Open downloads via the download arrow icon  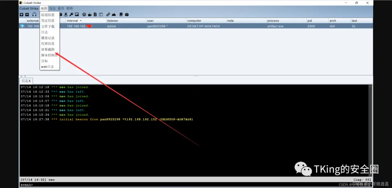pos(66,14)
